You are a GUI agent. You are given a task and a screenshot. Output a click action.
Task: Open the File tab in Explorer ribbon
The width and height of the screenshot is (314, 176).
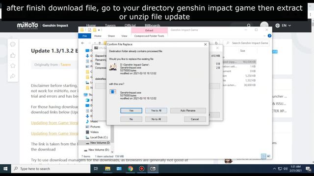(84, 36)
